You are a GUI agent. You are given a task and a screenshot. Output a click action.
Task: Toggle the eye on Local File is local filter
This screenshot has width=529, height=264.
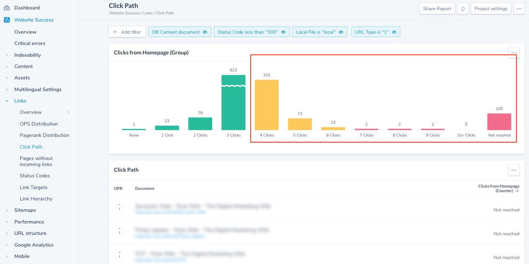[x=341, y=32]
